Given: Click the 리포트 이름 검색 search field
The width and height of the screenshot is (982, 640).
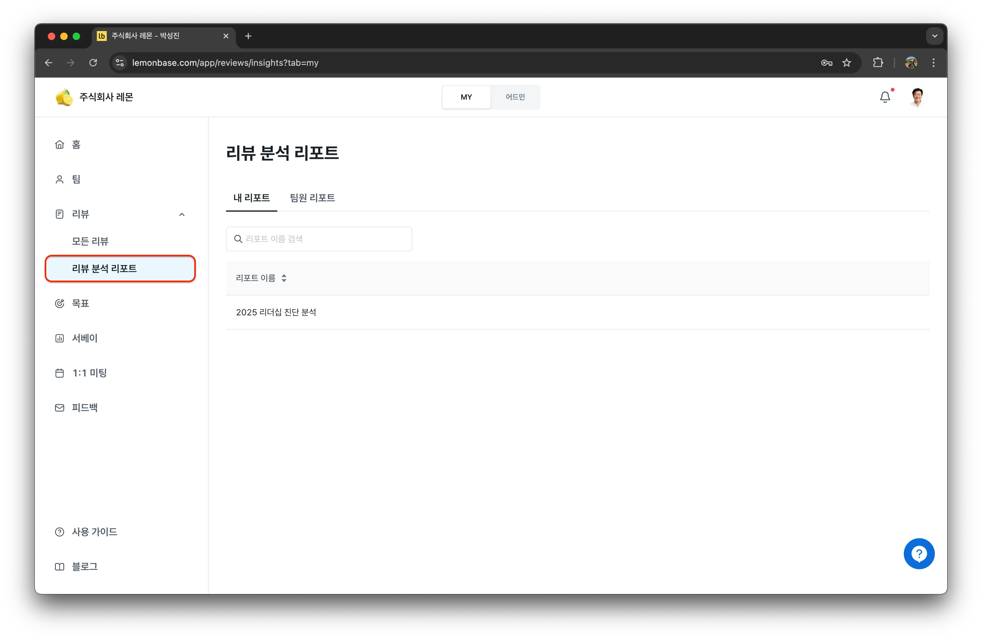Looking at the screenshot, I should coord(318,238).
